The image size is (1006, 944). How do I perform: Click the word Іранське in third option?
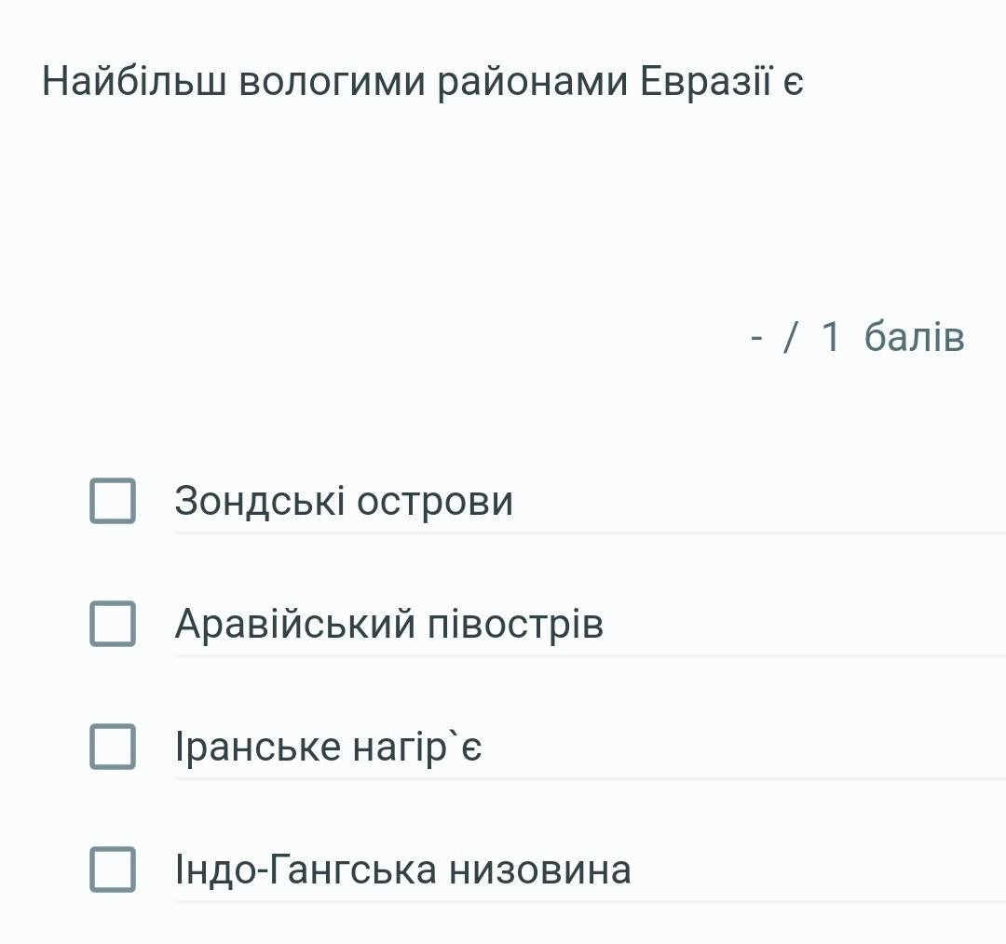[x=257, y=748]
